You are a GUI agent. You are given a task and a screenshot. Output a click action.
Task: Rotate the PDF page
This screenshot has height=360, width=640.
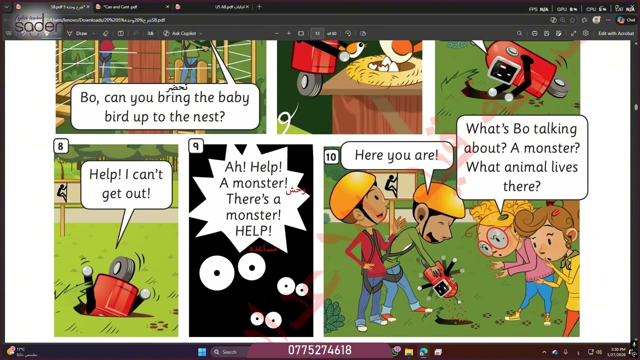(x=348, y=33)
